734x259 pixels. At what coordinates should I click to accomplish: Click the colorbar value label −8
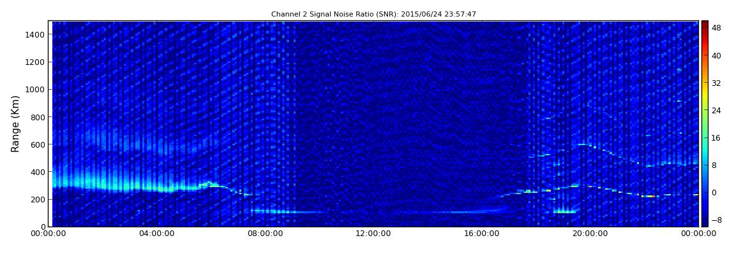pos(716,220)
